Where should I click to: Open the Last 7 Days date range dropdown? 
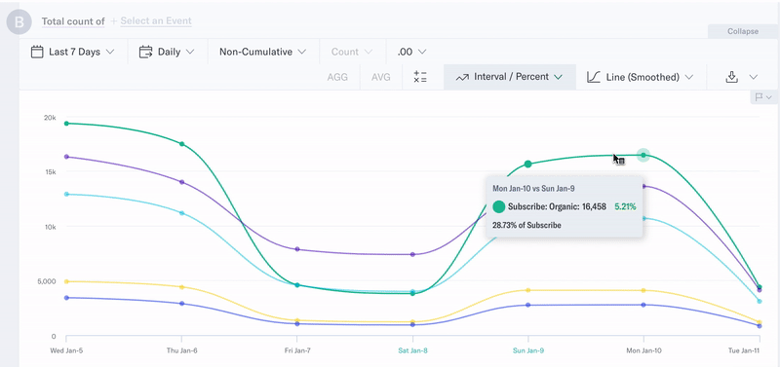pos(72,52)
